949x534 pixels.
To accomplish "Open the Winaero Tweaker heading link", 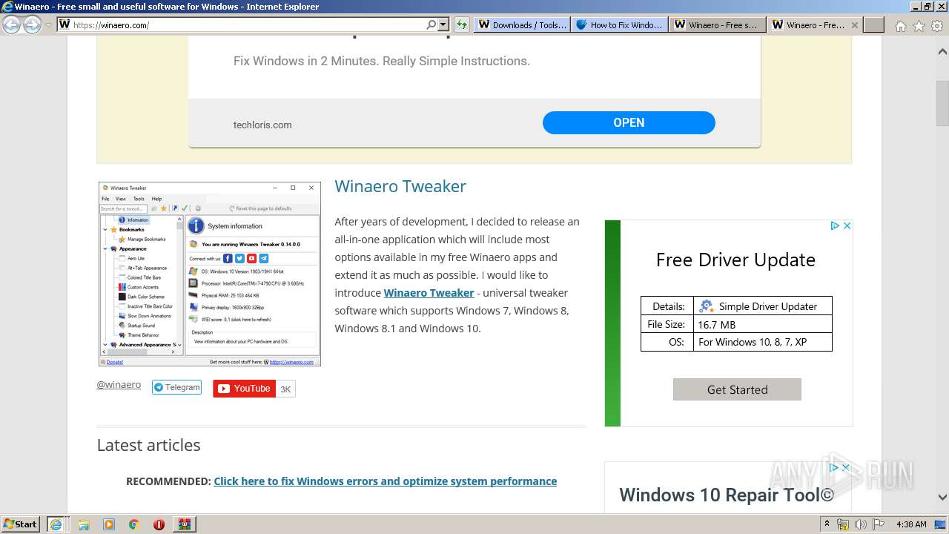I will [x=400, y=186].
